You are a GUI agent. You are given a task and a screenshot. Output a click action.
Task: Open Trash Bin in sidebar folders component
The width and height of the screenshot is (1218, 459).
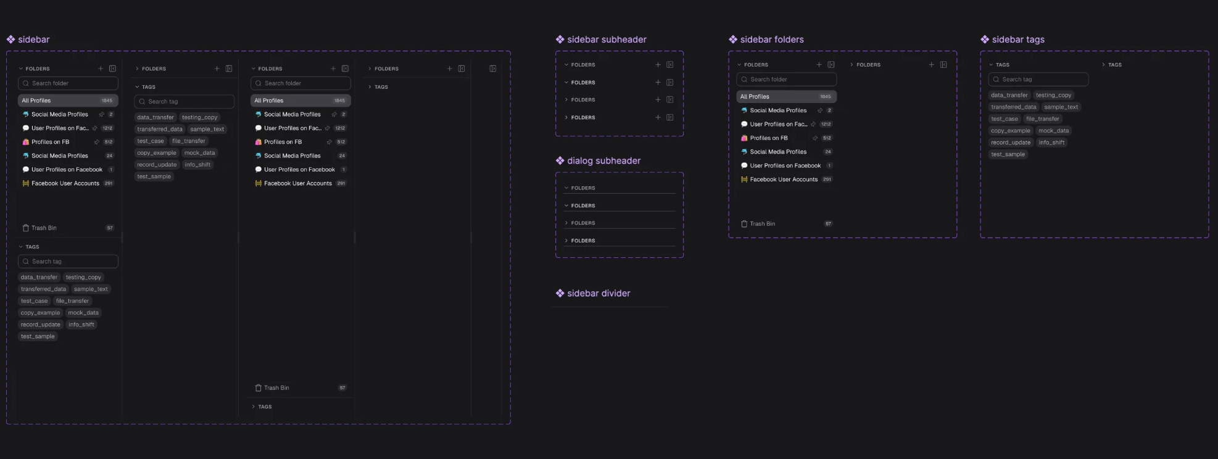coord(786,223)
